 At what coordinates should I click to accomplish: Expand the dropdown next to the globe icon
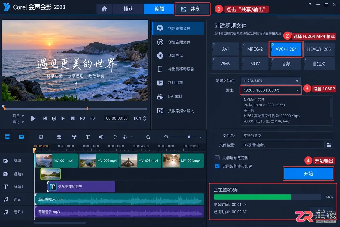[132, 137]
